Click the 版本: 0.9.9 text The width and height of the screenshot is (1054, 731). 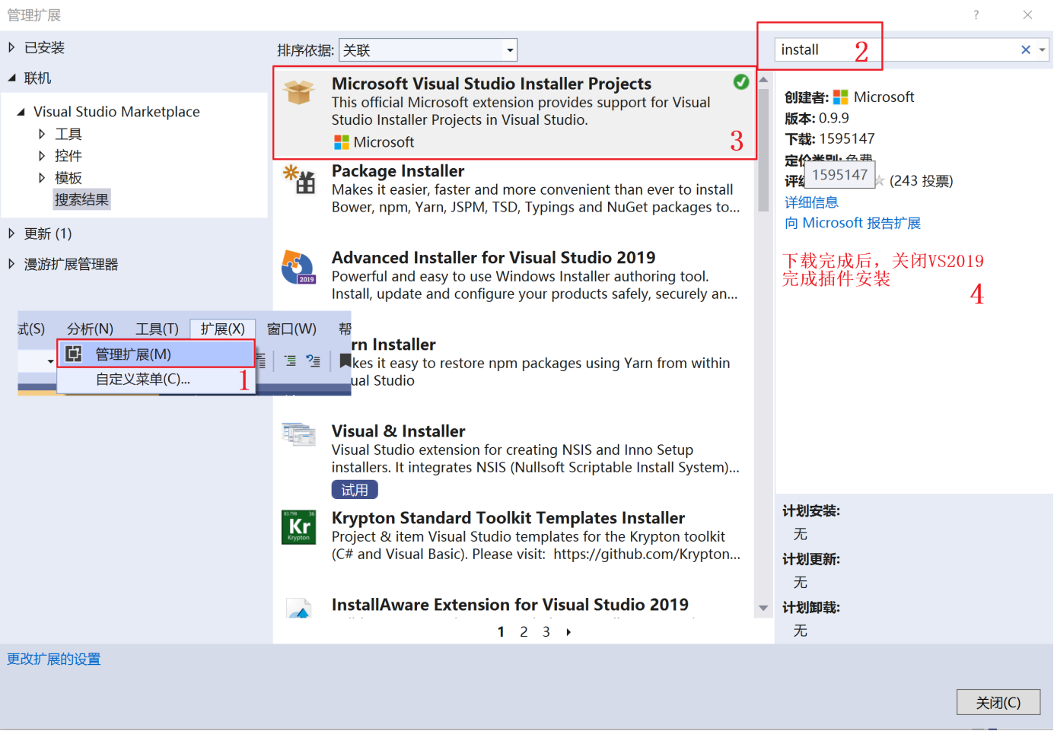(x=817, y=119)
